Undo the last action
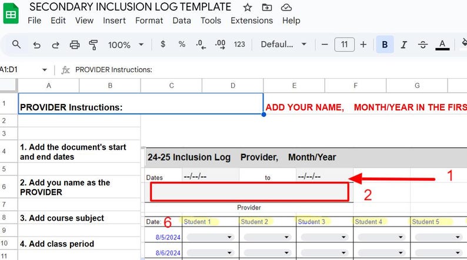The image size is (467, 260). 36,45
